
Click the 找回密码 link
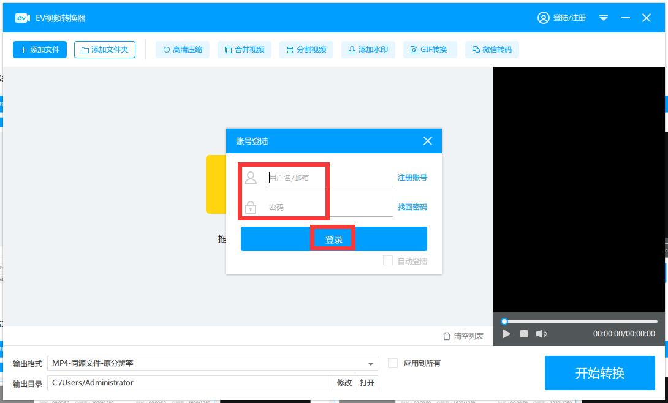pos(412,207)
